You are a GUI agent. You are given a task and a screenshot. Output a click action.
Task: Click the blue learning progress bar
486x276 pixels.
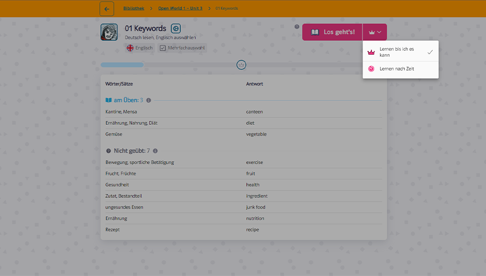pos(122,65)
